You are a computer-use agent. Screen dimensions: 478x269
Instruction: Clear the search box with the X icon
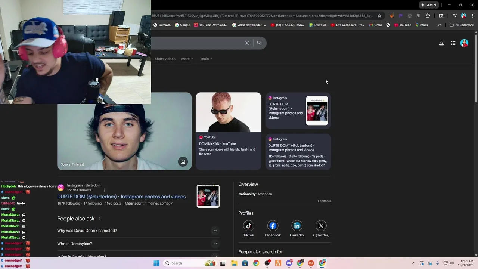tap(247, 43)
